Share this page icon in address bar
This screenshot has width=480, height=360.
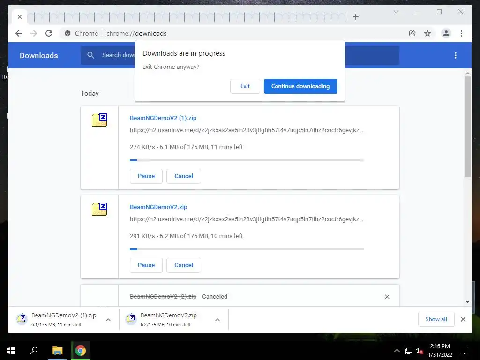(412, 33)
